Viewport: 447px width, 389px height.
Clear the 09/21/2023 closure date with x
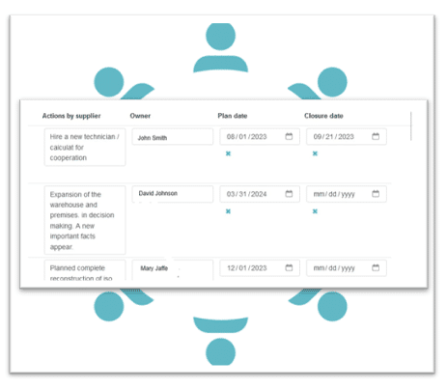(x=315, y=153)
